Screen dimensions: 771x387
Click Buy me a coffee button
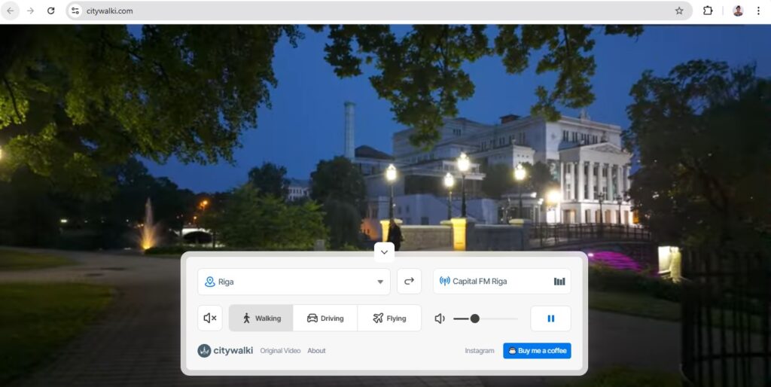[x=537, y=351]
